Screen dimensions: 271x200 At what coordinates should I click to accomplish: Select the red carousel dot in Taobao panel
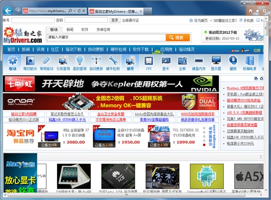(204, 145)
